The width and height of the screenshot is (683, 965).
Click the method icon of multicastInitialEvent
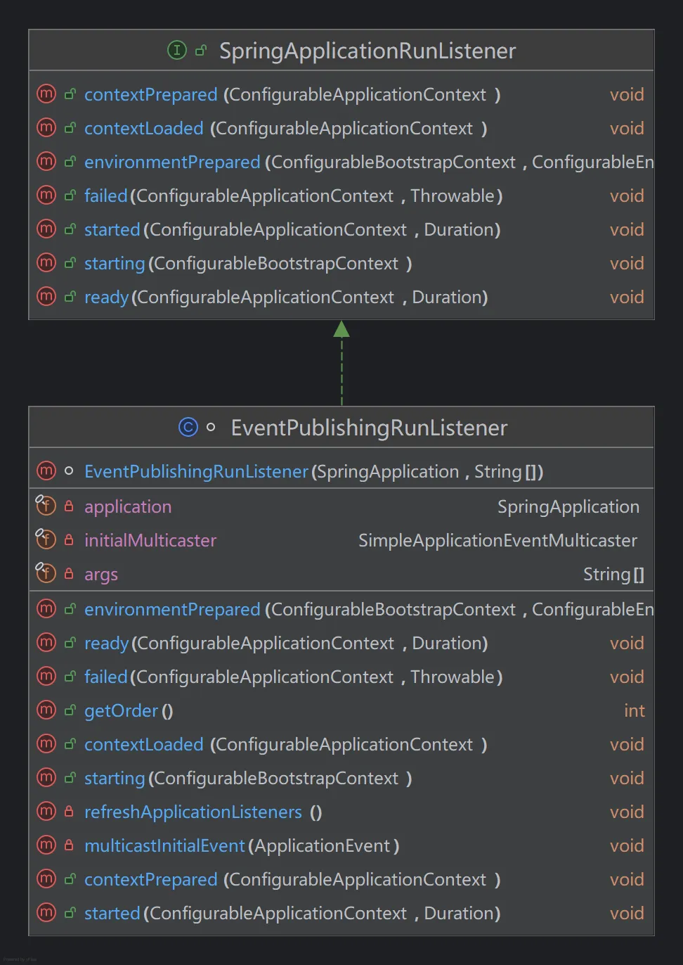(46, 845)
